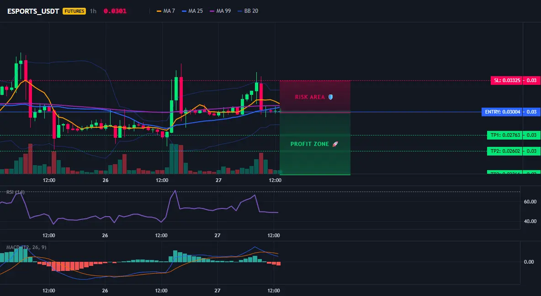Click the 27 date label under MACD panel

(217, 291)
